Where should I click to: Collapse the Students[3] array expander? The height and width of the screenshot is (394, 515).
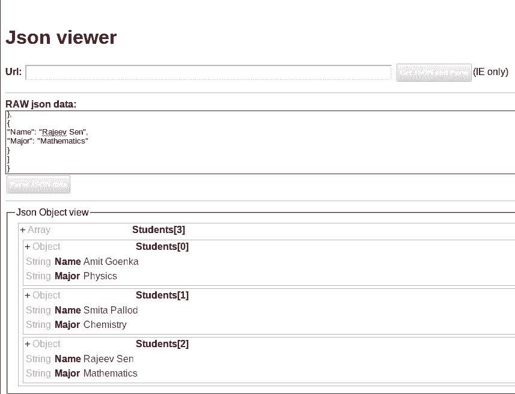tap(23, 230)
